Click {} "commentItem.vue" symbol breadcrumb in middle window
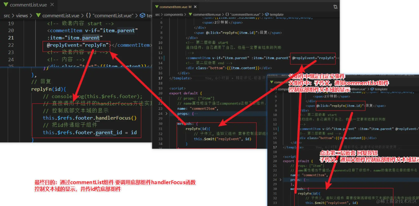Viewport: 419px width, 206px height. click(243, 14)
